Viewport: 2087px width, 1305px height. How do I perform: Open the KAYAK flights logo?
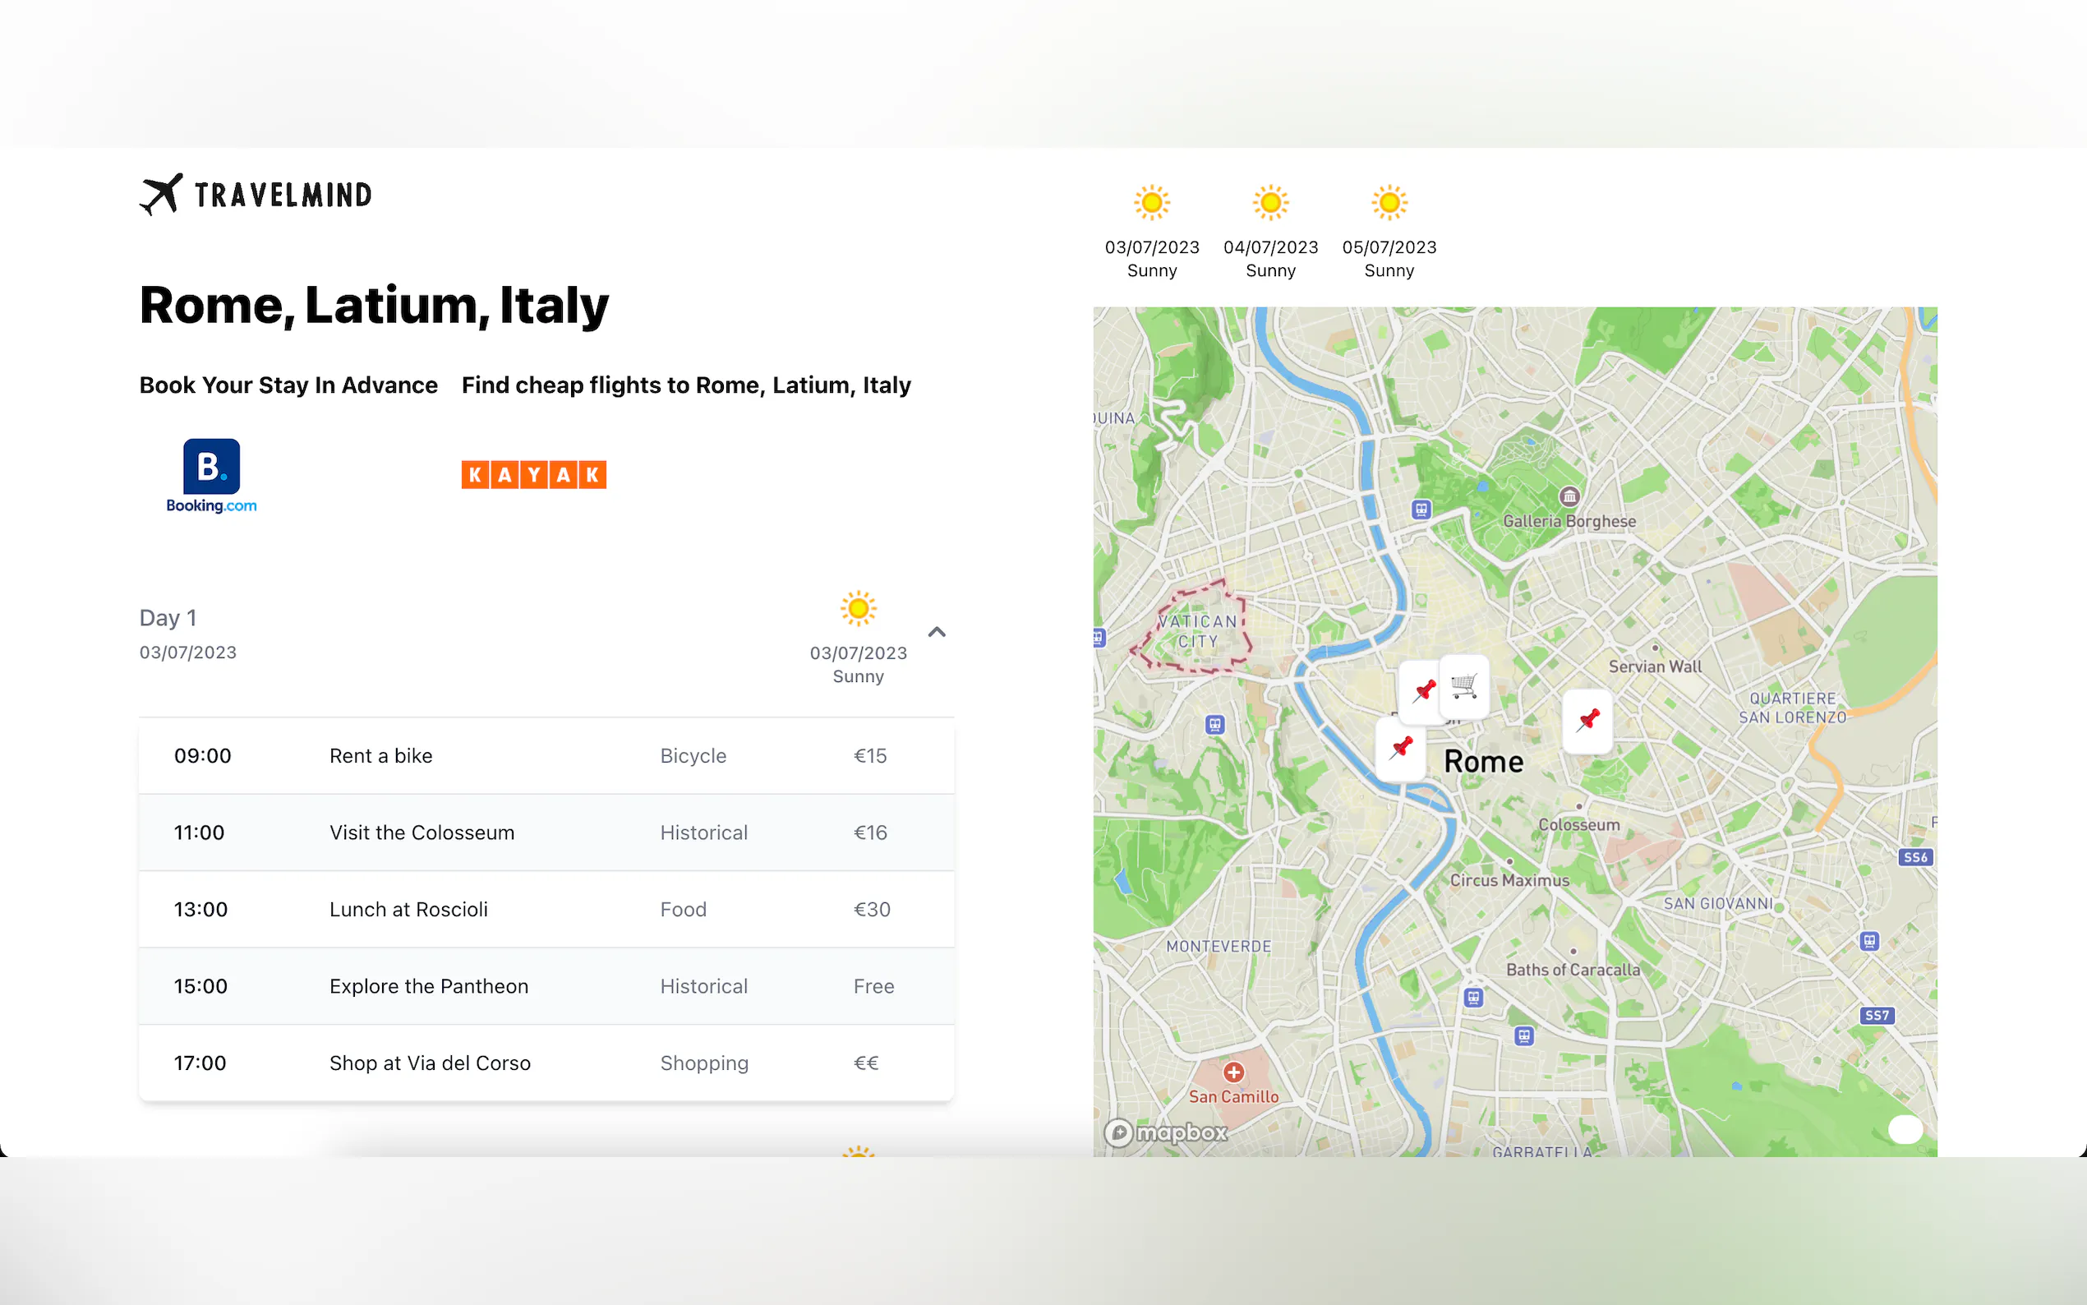pyautogui.click(x=534, y=475)
